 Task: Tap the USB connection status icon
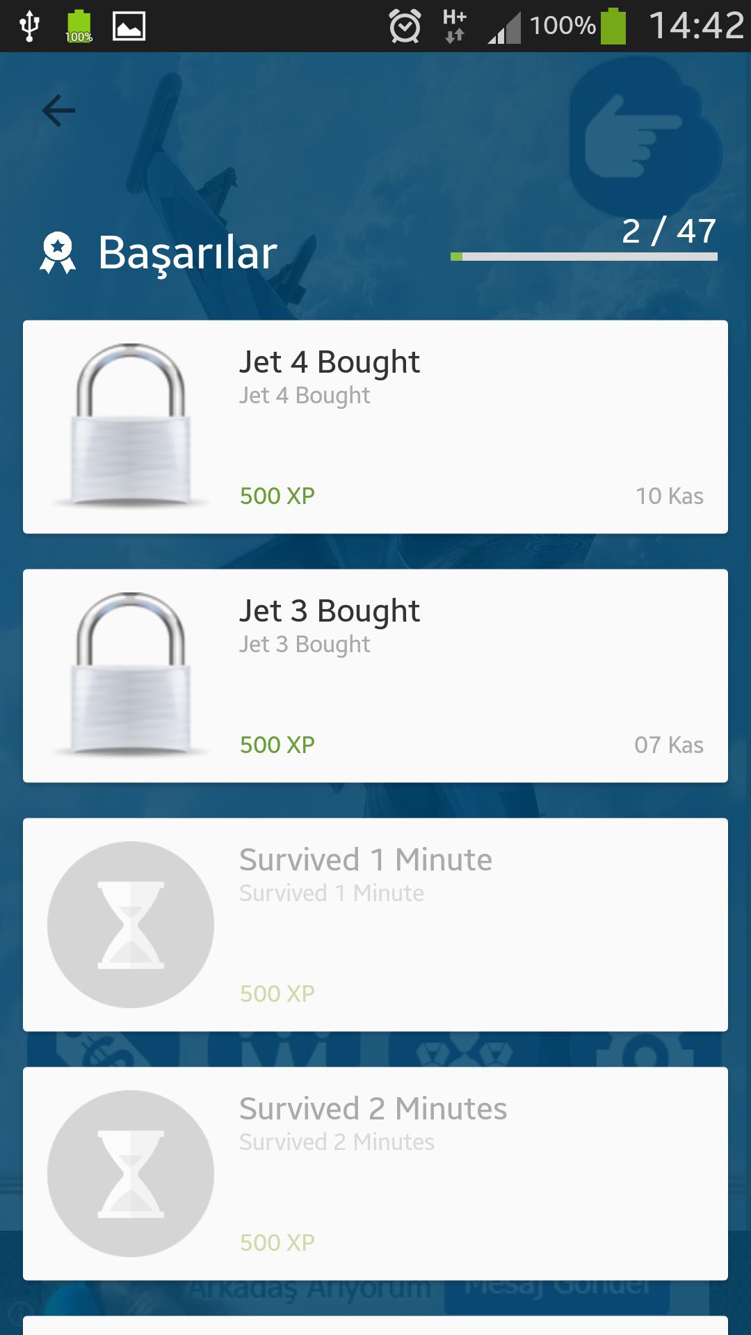pos(29,26)
